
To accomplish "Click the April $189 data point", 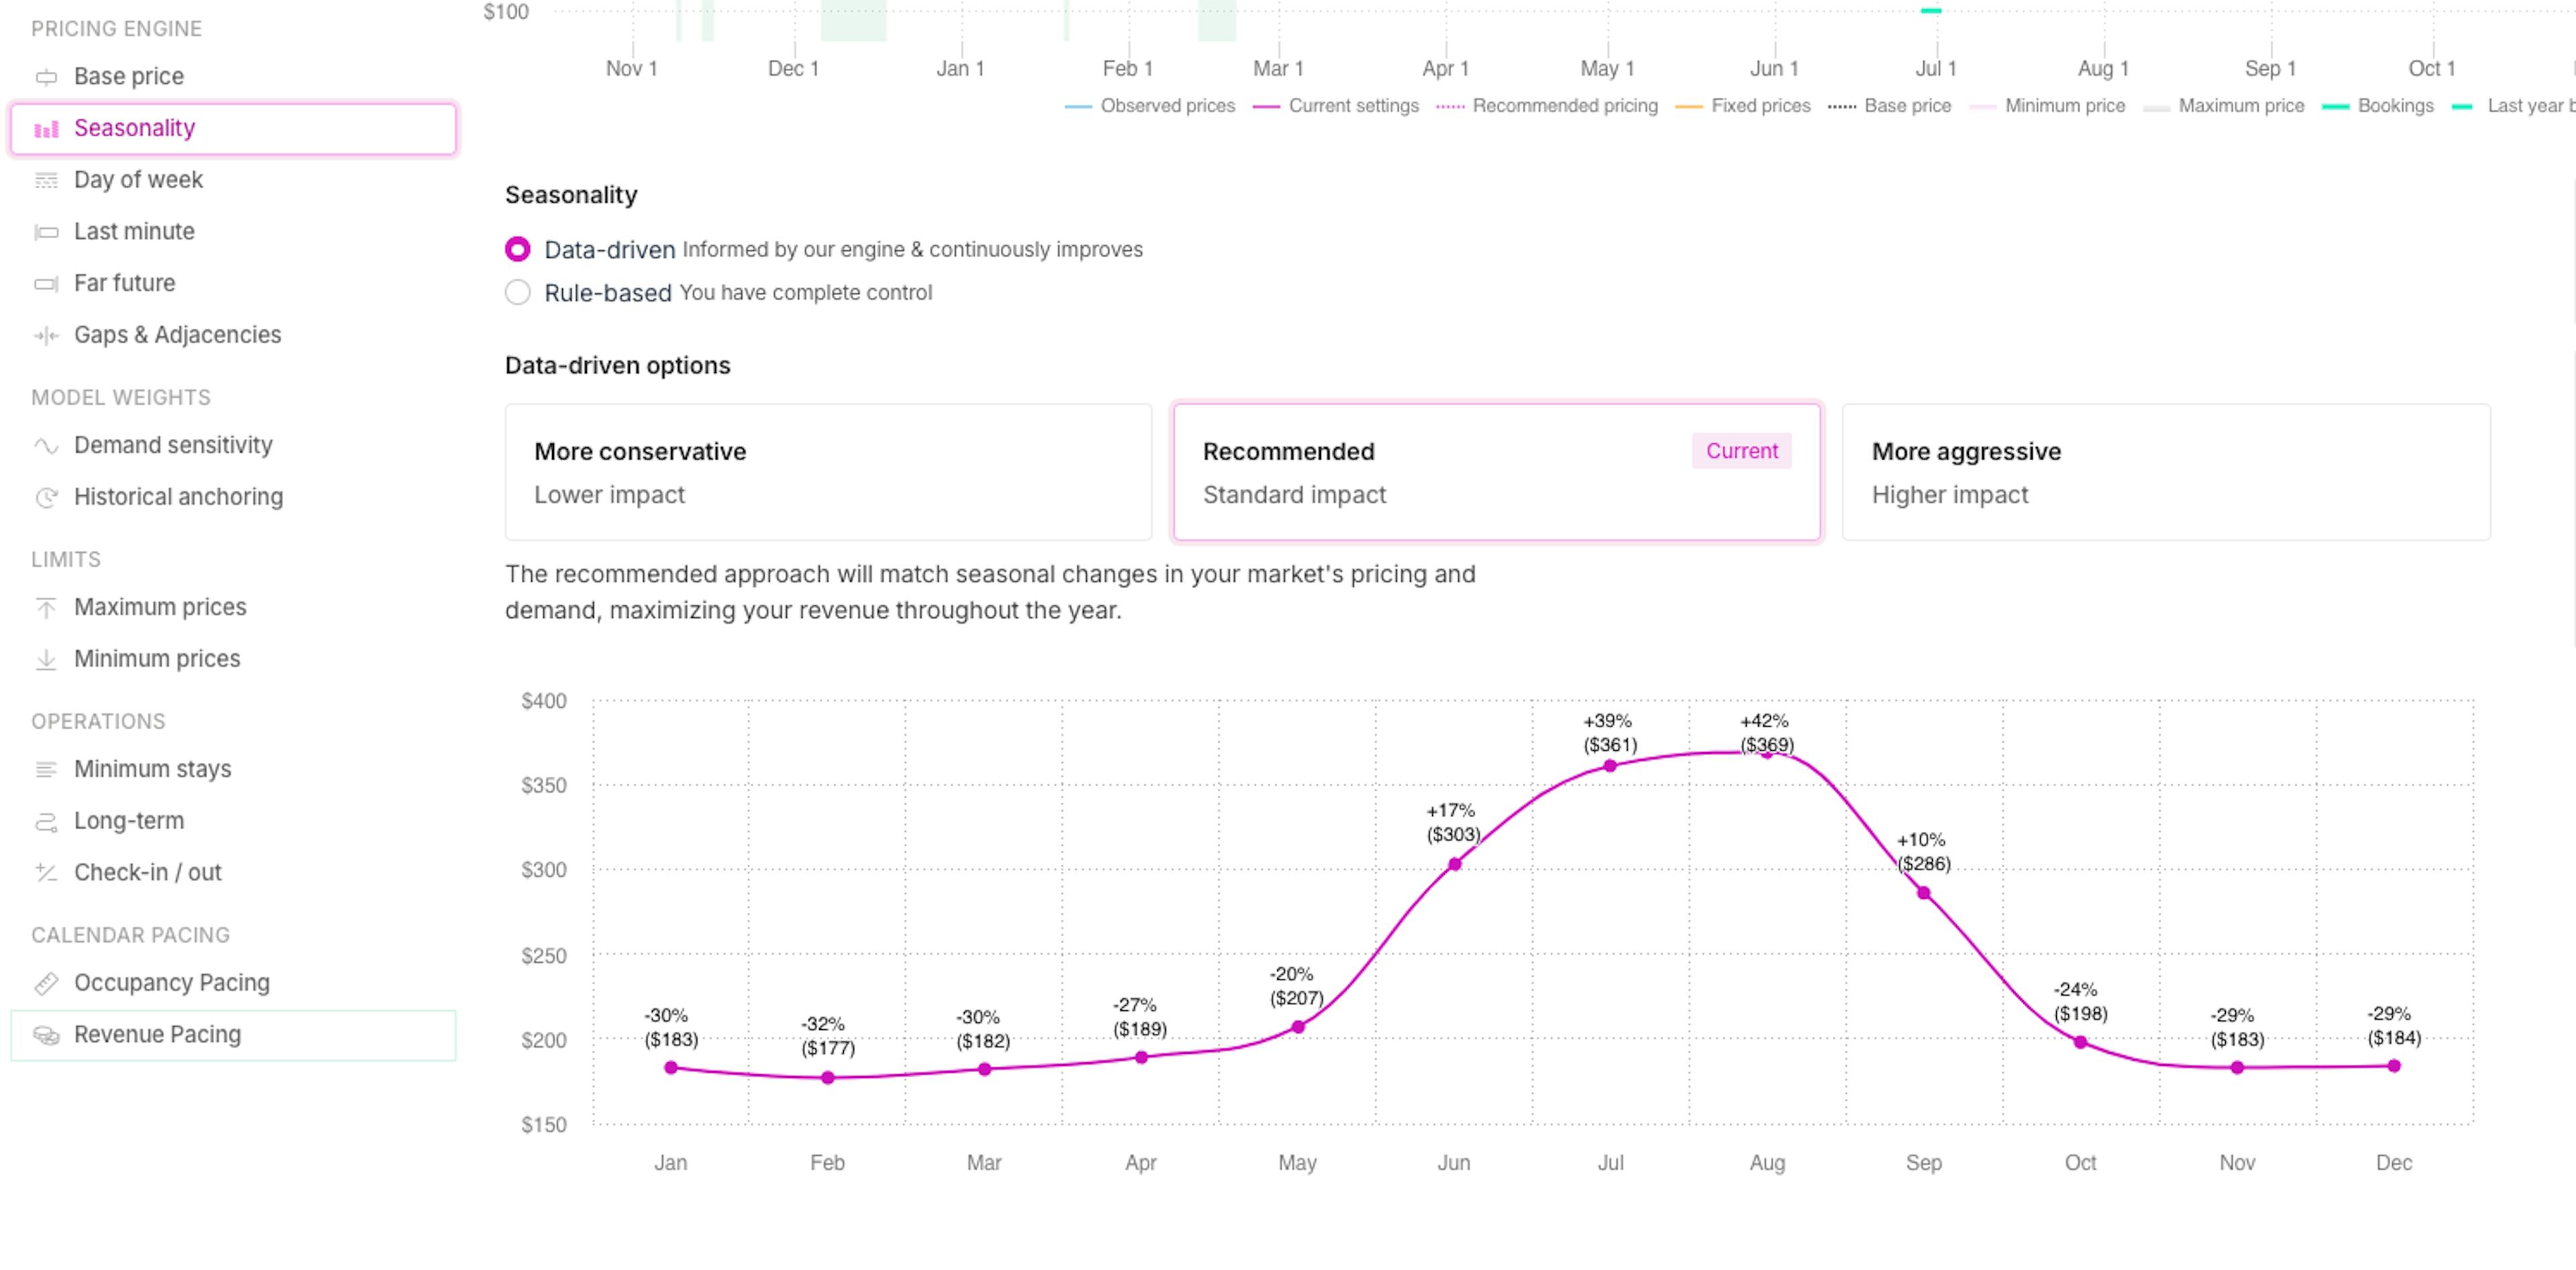I will [1141, 1057].
